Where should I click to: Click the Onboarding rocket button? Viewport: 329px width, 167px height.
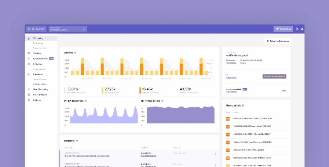click(x=283, y=29)
